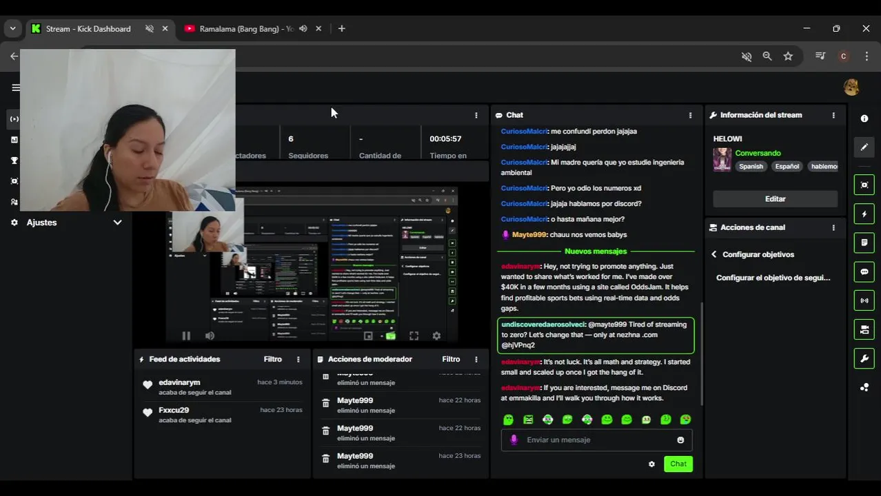
Task: Open the hamburger menu in Kick sidebar
Action: (x=15, y=87)
